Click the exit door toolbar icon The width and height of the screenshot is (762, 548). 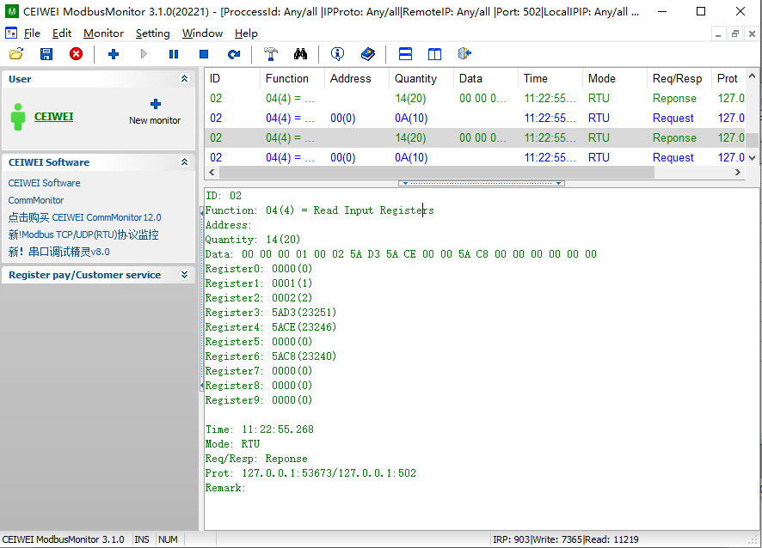[464, 54]
